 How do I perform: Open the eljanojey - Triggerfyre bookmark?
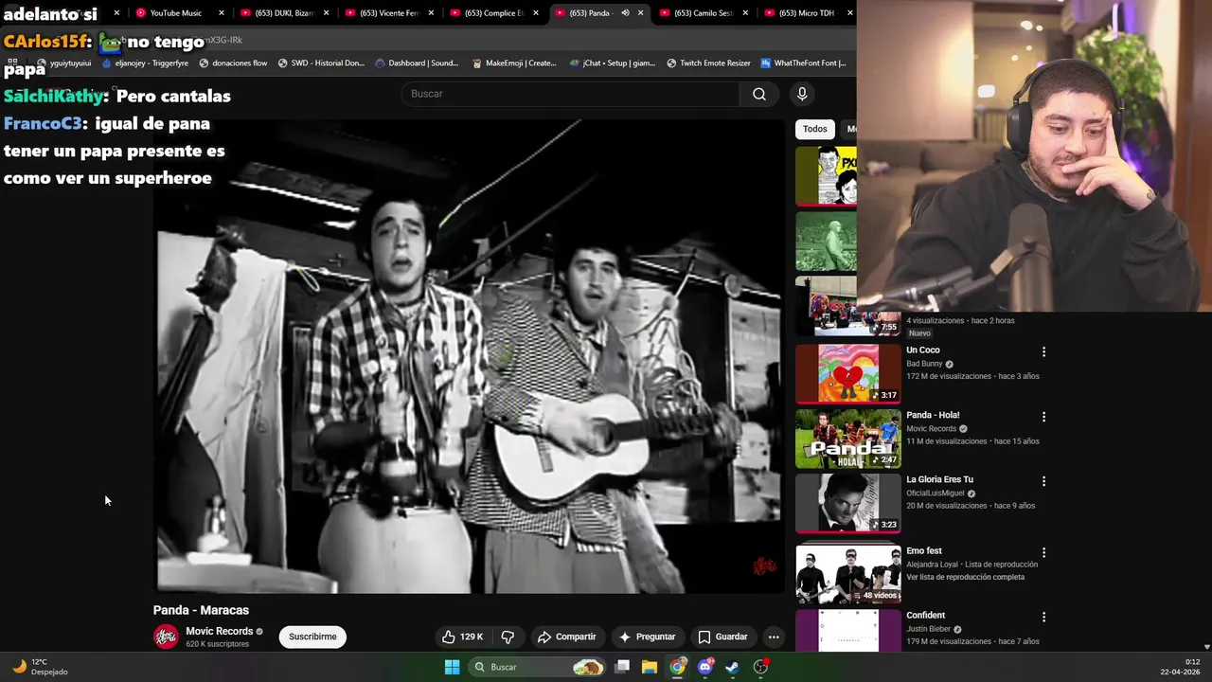(145, 63)
